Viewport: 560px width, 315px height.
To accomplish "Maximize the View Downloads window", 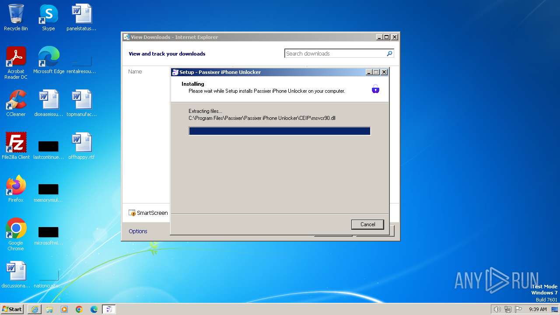I will pyautogui.click(x=387, y=37).
